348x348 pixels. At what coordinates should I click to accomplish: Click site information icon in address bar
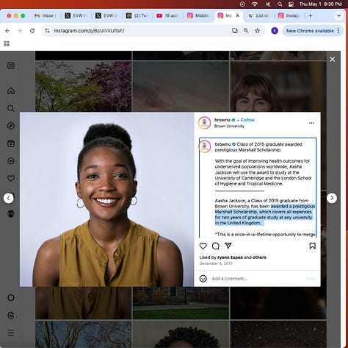click(x=47, y=31)
